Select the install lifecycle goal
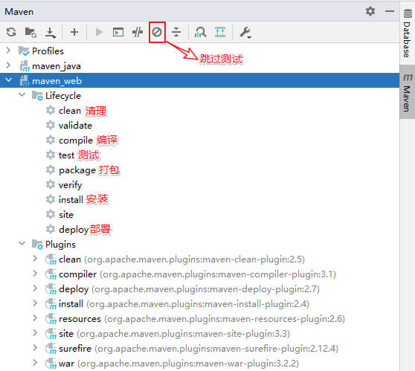This screenshot has width=415, height=371. [x=71, y=200]
